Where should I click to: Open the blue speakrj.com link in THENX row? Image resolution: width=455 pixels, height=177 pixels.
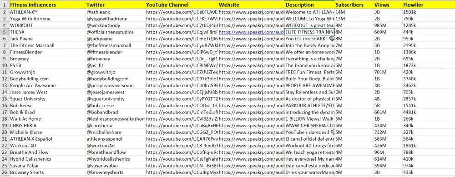251,32
